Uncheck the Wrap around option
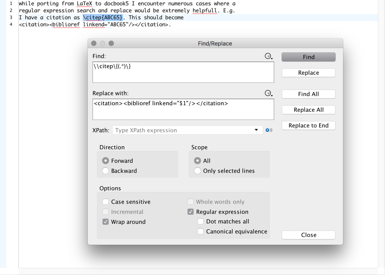The height and width of the screenshot is (275, 385). [x=106, y=222]
